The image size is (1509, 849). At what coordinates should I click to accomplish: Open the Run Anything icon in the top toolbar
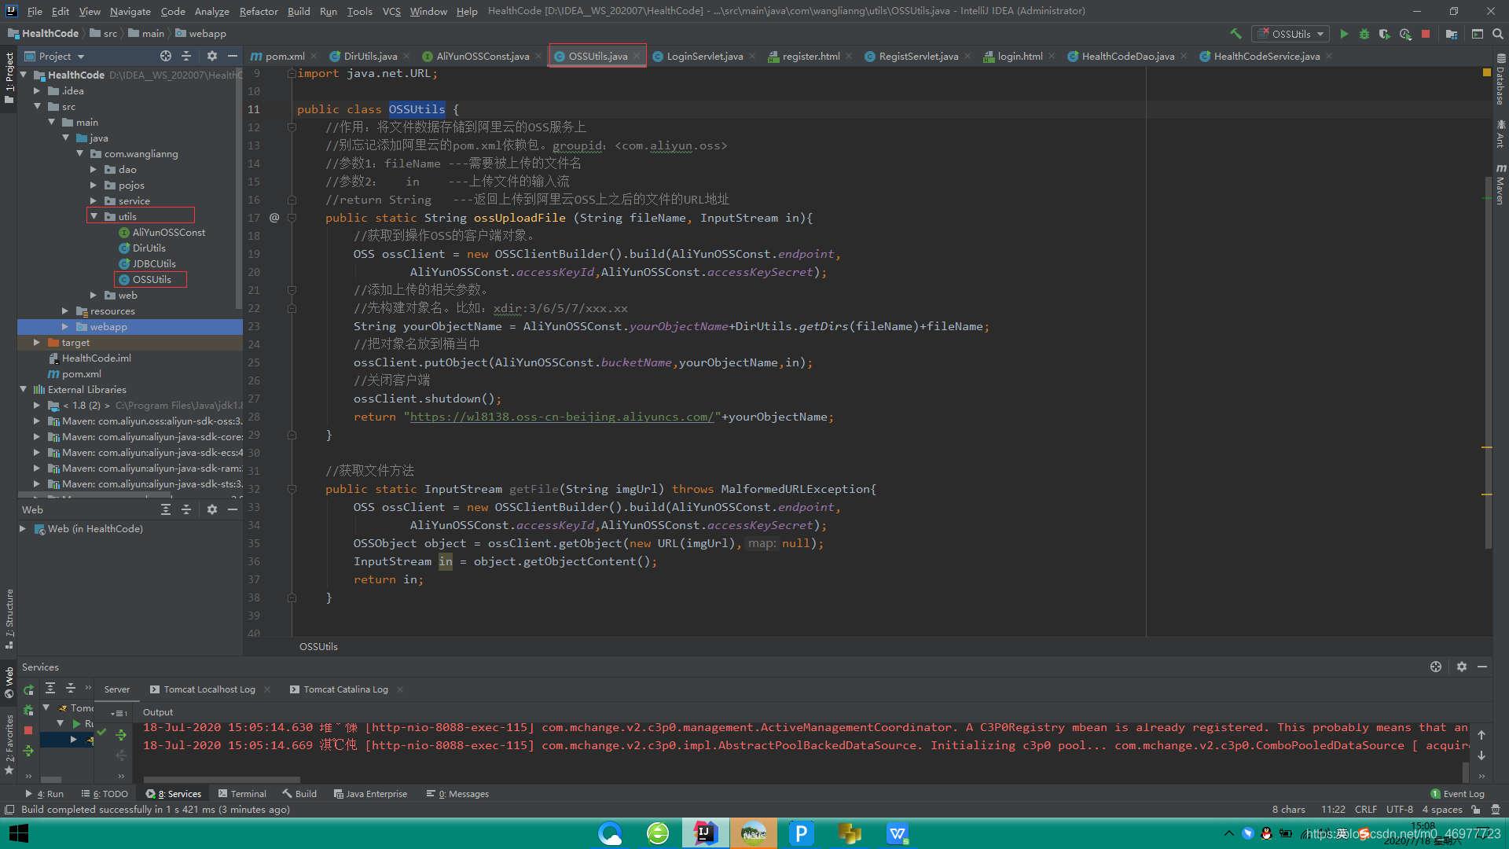pos(1478,34)
